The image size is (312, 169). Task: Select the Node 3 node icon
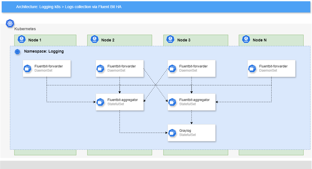[170, 39]
